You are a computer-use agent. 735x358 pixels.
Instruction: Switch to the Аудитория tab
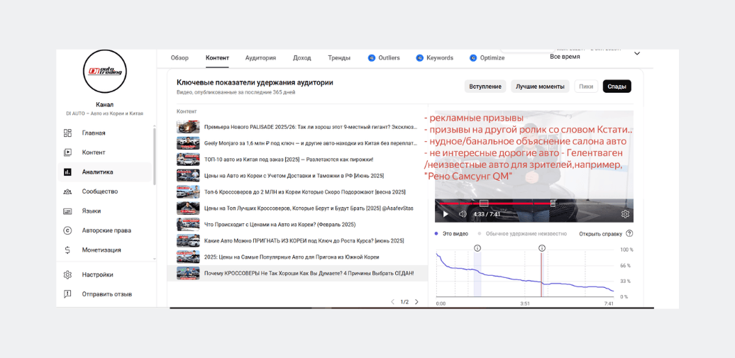pyautogui.click(x=260, y=58)
